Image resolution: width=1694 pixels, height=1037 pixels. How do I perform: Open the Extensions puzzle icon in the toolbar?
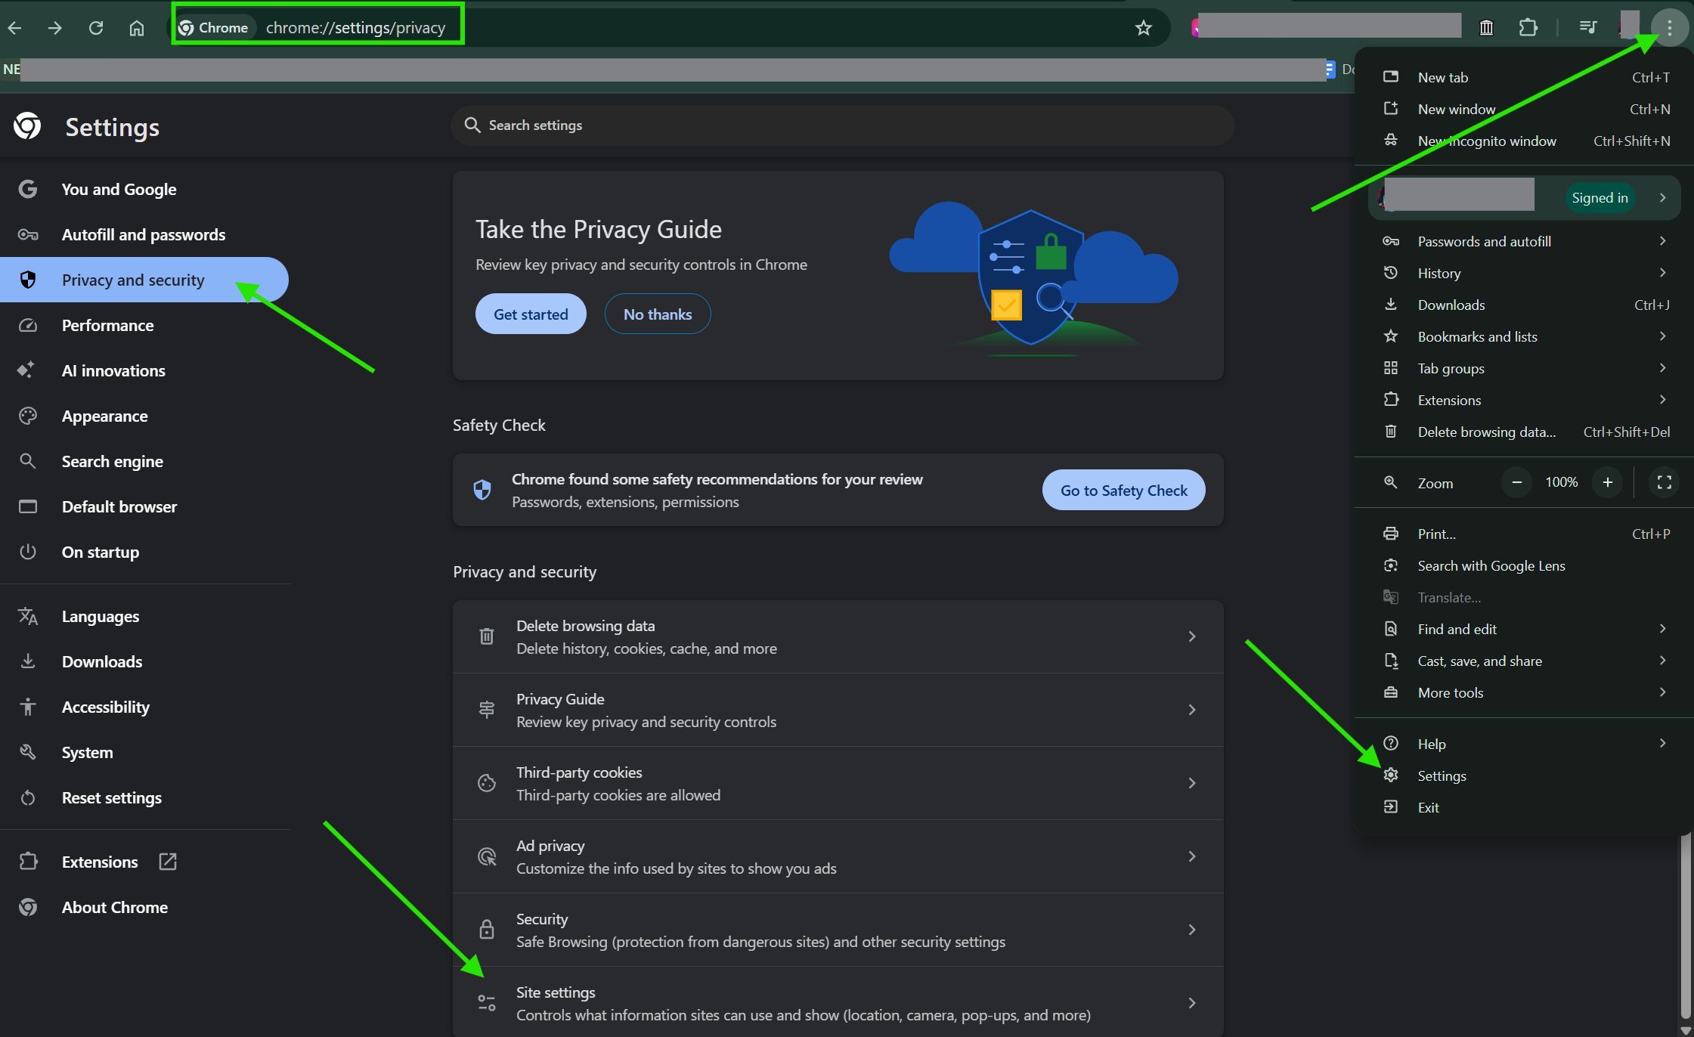click(1528, 28)
